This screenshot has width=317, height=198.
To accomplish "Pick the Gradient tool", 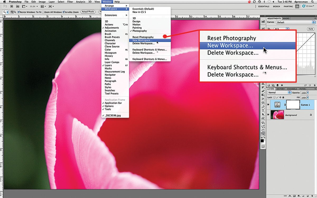I will pyautogui.click(x=263, y=95).
